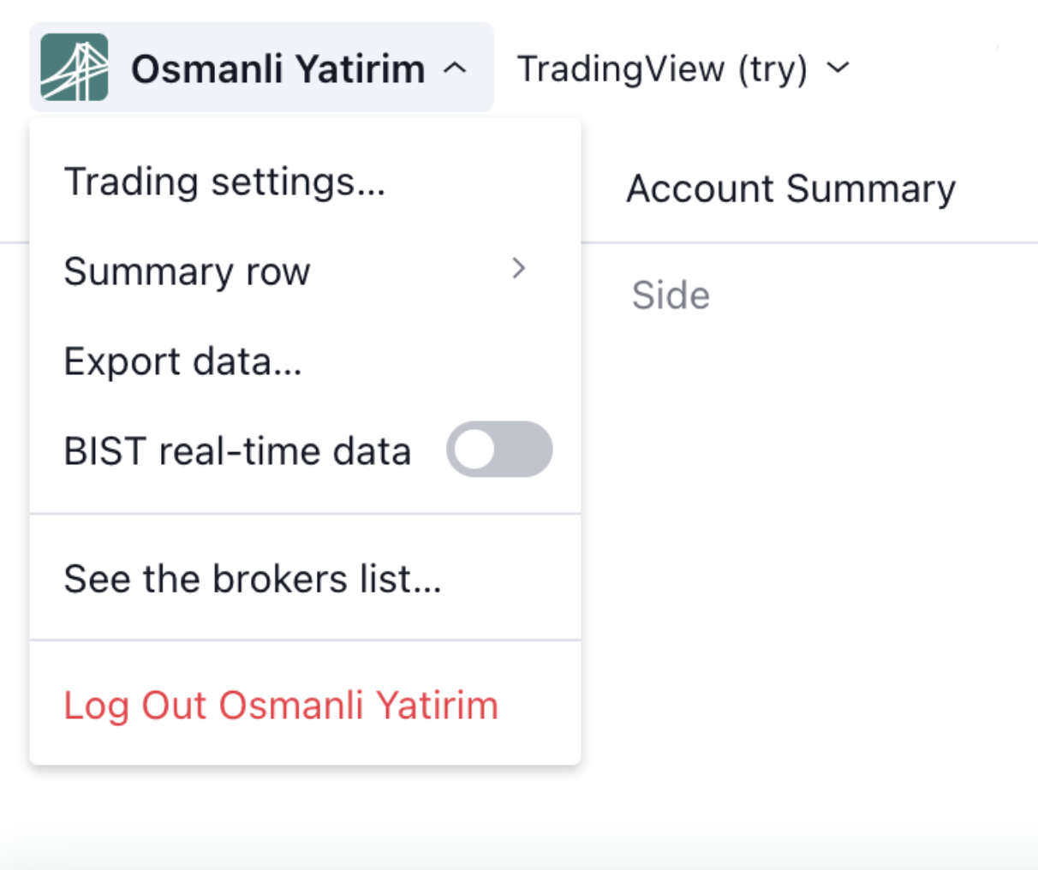Viewport: 1038px width, 870px height.
Task: Open the See the brokers list link
Action: point(253,579)
